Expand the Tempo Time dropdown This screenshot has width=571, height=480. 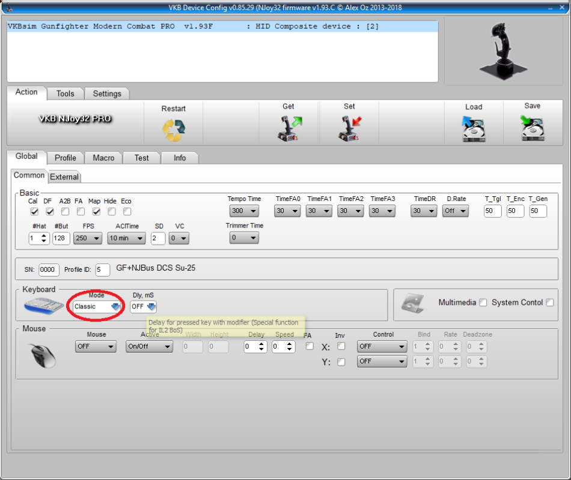244,211
